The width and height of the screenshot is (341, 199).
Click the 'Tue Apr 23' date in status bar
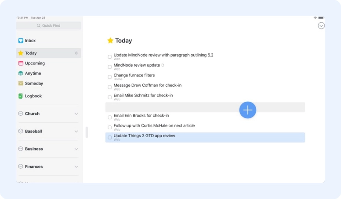38,18
